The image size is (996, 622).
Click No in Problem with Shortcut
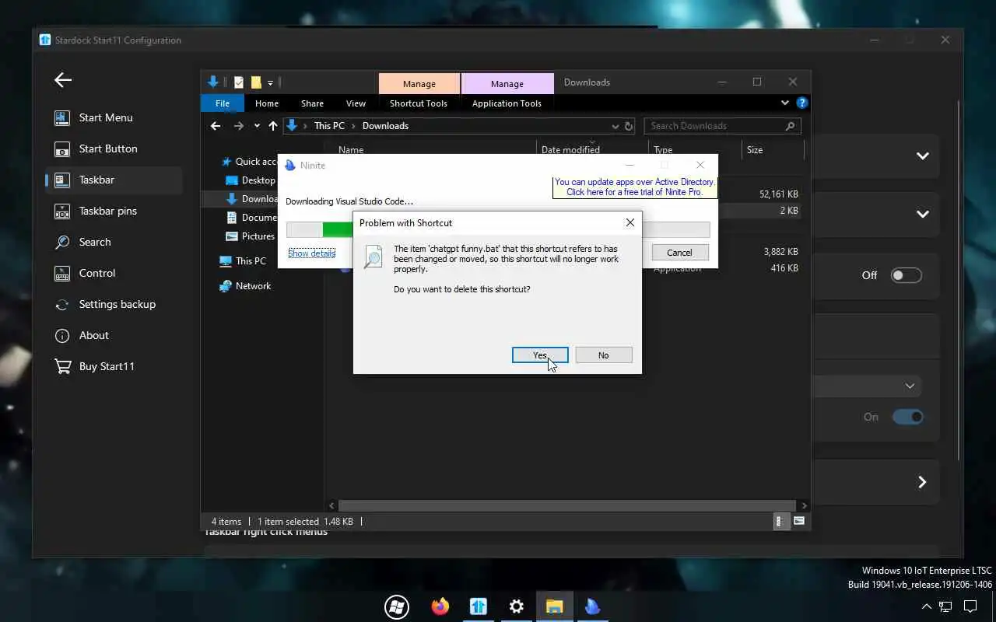click(x=603, y=355)
